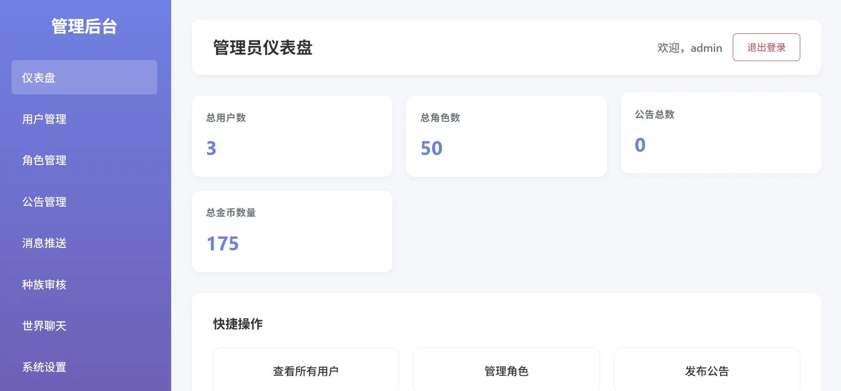Open 系统设置 from the sidebar
The image size is (841, 391).
(44, 367)
